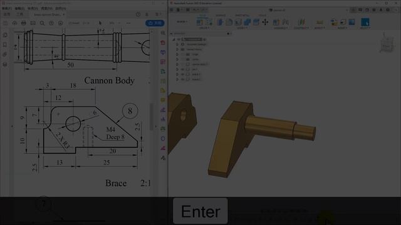Open attachments paperclip in PDF left sidebar
The width and height of the screenshot is (401, 225).
[x=5, y=54]
